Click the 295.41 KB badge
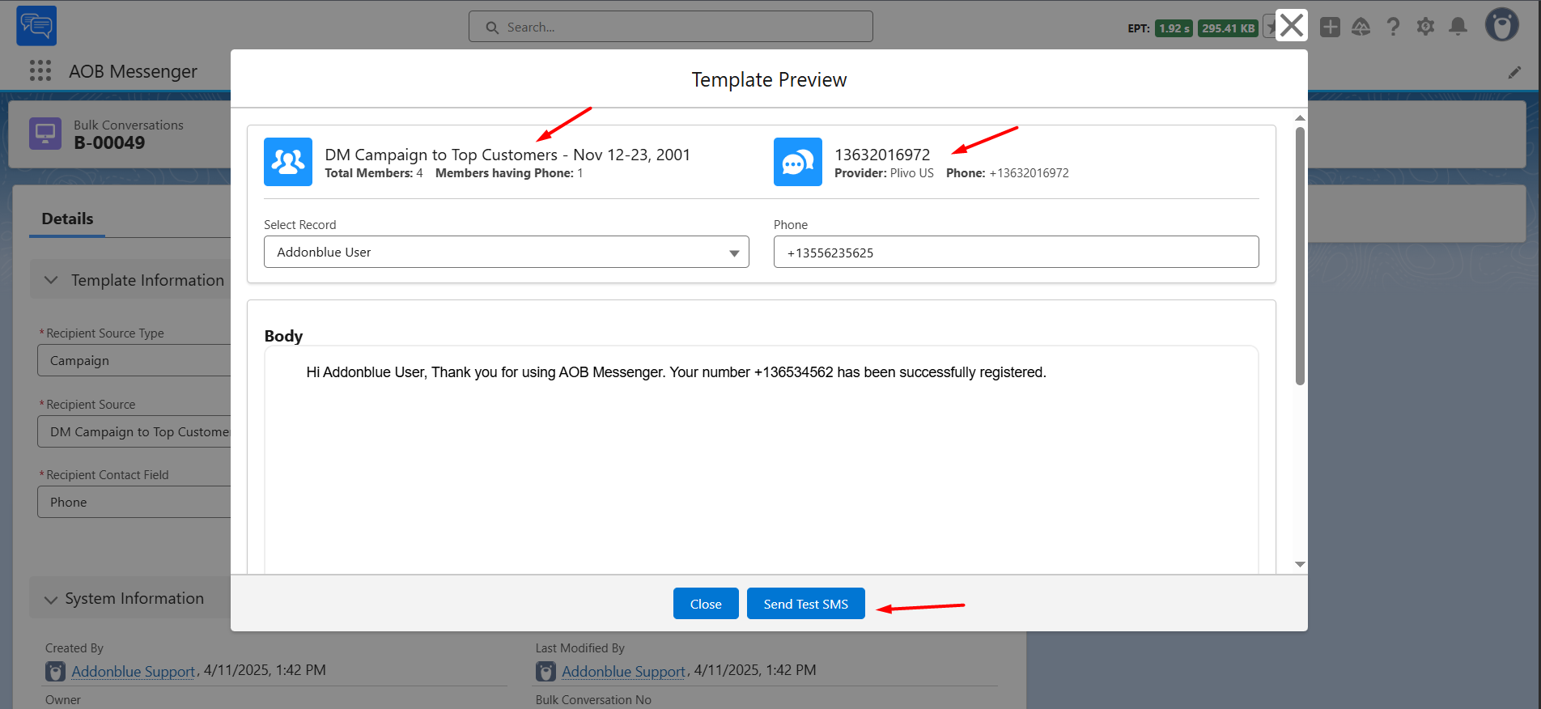 [1228, 28]
